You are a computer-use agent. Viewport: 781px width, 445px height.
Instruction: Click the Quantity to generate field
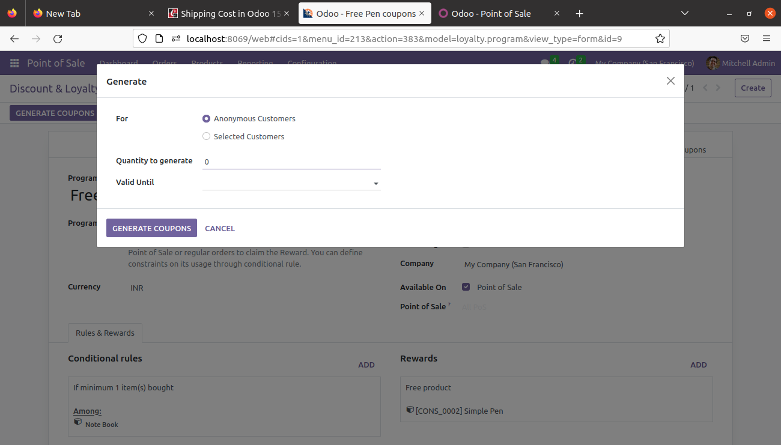[x=291, y=162]
